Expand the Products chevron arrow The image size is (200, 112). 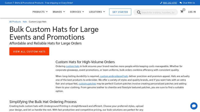tap(47, 12)
